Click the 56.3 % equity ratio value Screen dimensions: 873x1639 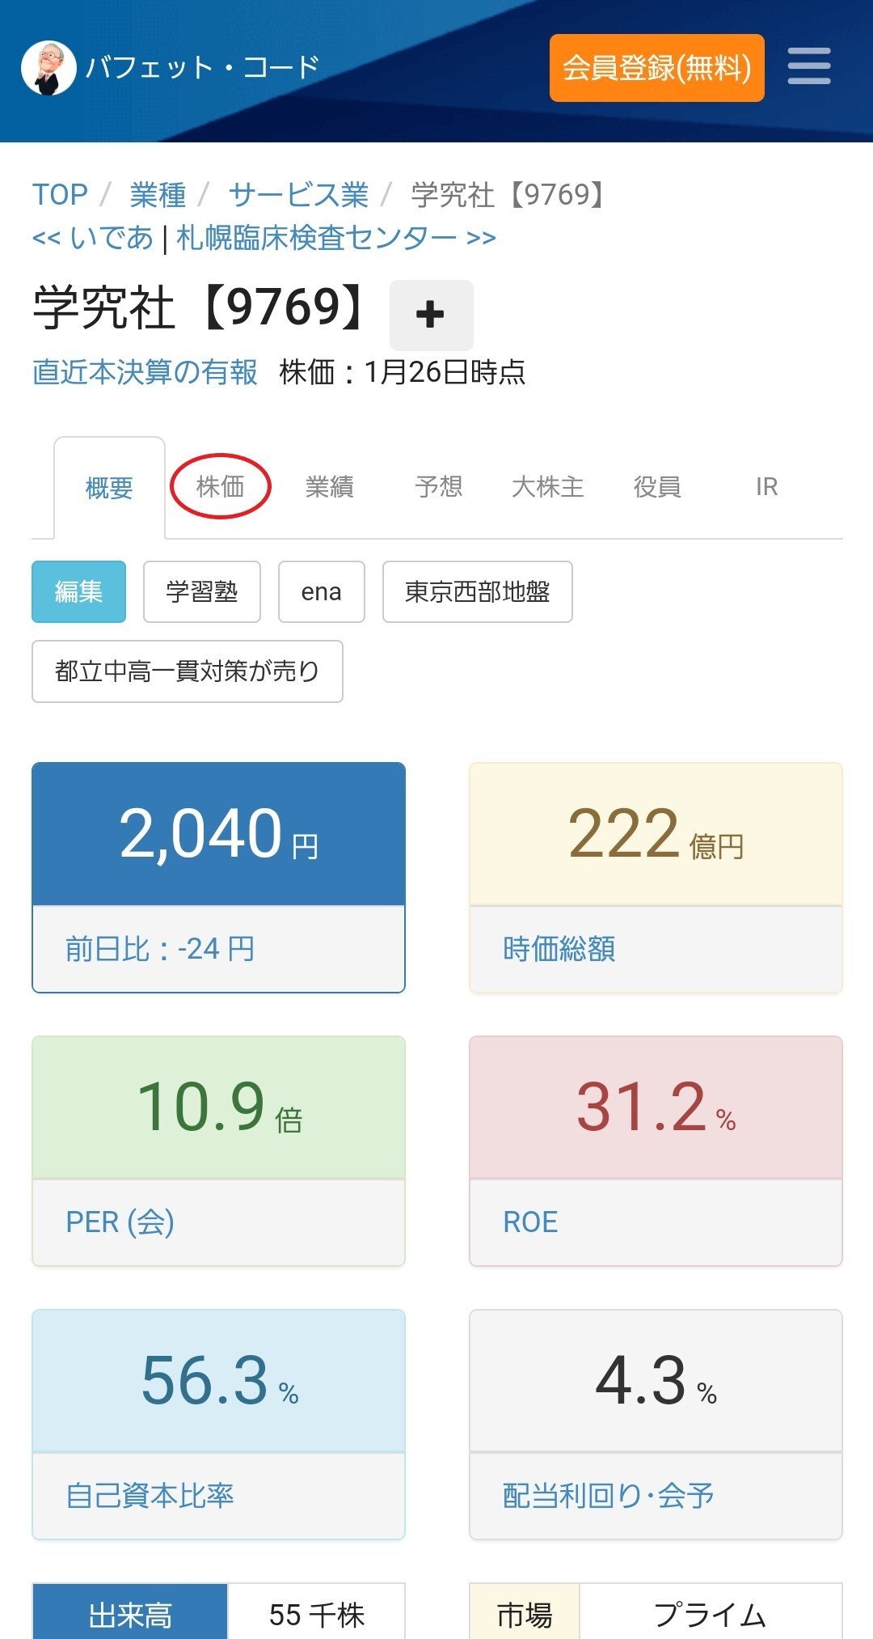coord(218,1381)
